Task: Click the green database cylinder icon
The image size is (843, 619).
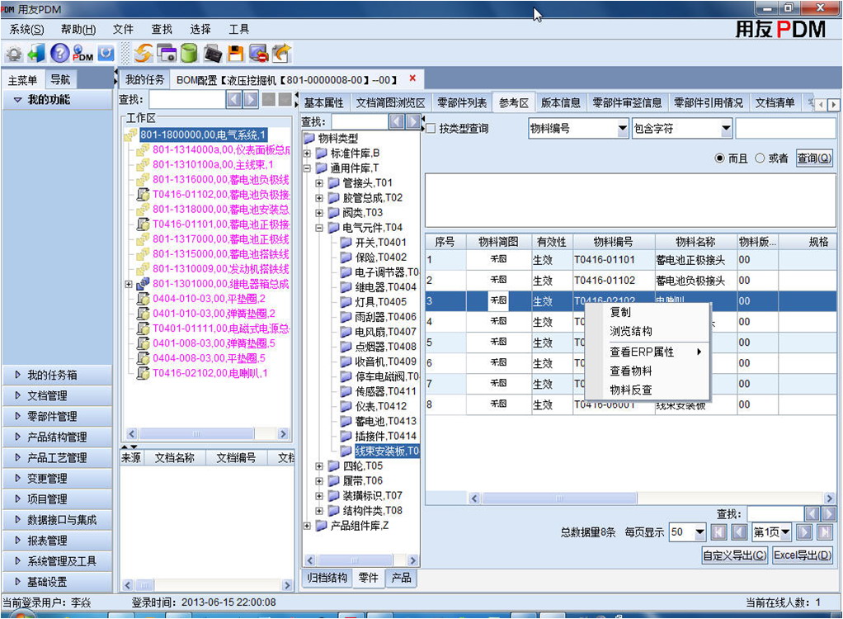Action: click(x=189, y=54)
